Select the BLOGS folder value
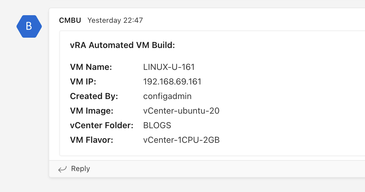This screenshot has width=365, height=192. coord(157,125)
